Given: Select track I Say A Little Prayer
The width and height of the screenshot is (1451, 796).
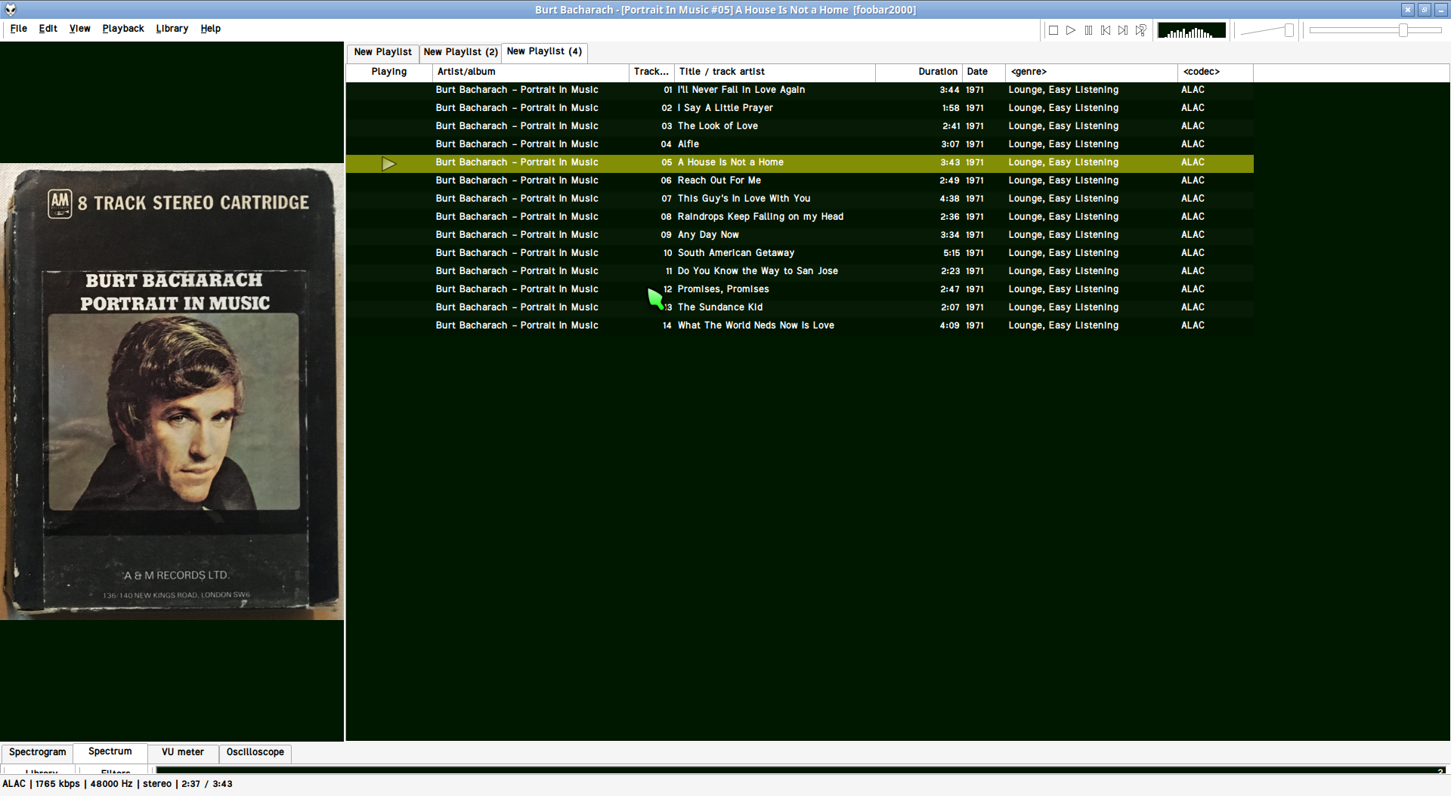Looking at the screenshot, I should point(800,108).
